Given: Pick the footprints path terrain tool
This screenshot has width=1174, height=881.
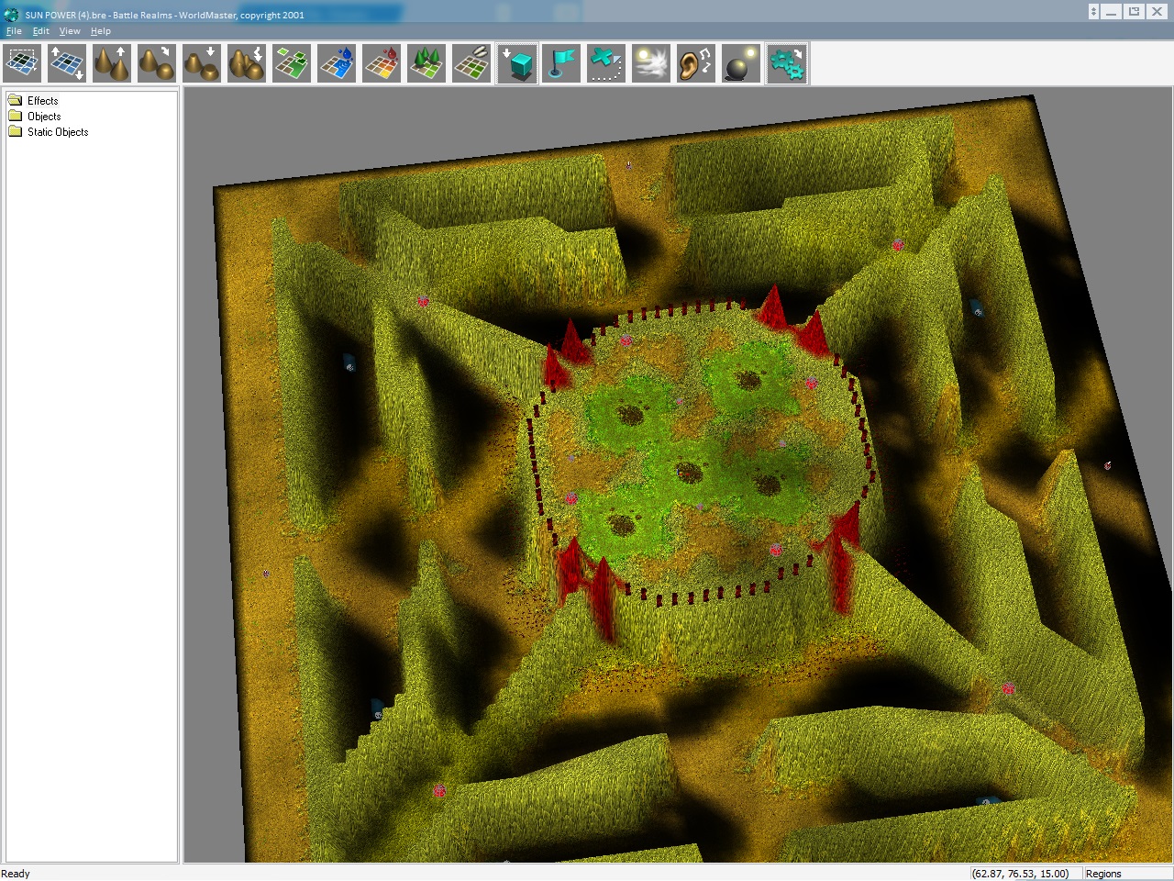Looking at the screenshot, I should (x=471, y=64).
